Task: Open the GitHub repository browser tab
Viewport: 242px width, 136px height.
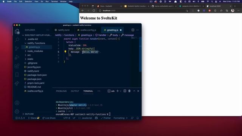Action: 164,6
